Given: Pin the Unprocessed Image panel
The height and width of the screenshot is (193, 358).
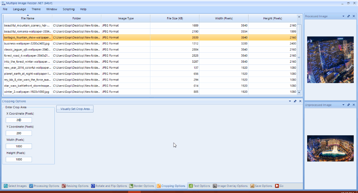Looking at the screenshot, I should [348, 105].
